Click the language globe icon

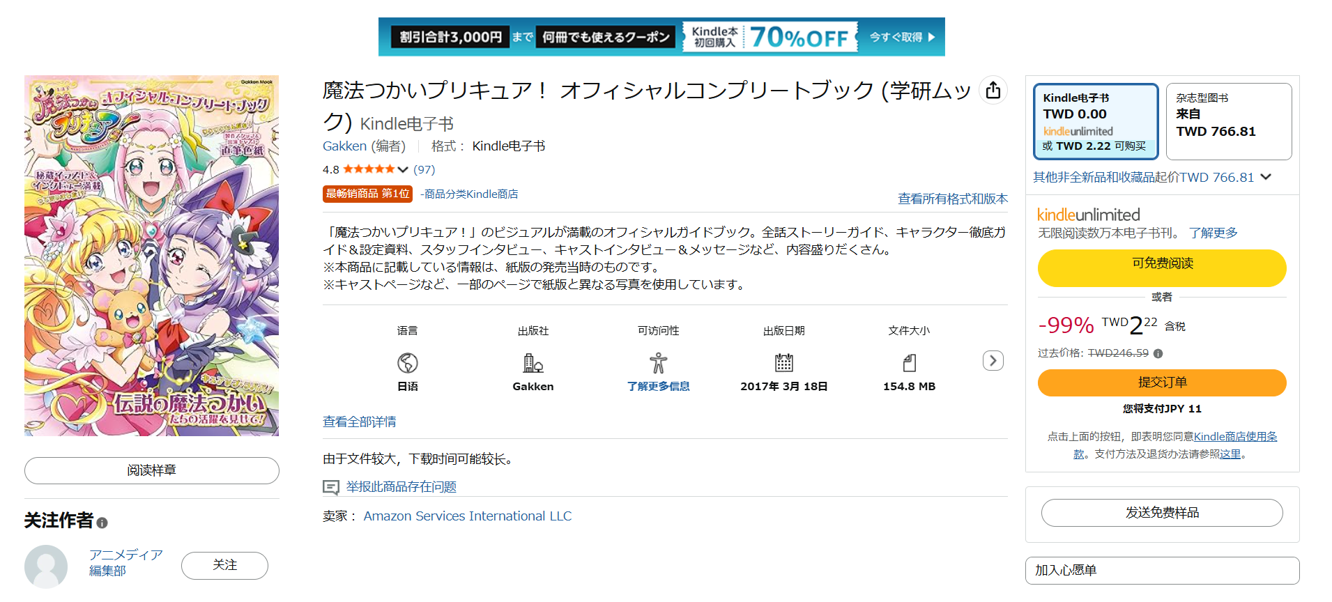408,363
